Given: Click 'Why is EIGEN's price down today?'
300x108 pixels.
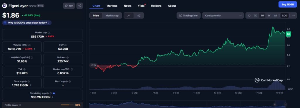Looking at the screenshot, I should tap(27, 23).
